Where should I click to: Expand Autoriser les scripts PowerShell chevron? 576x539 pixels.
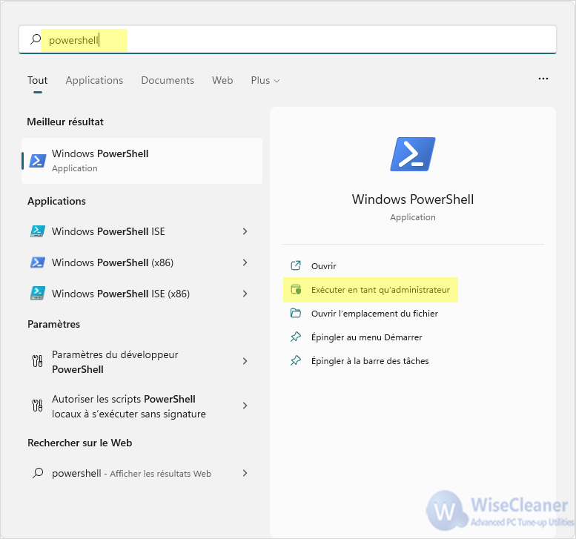coord(245,406)
